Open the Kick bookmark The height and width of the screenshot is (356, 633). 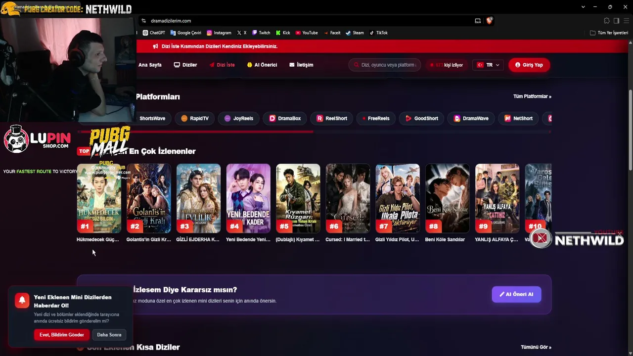pos(283,33)
